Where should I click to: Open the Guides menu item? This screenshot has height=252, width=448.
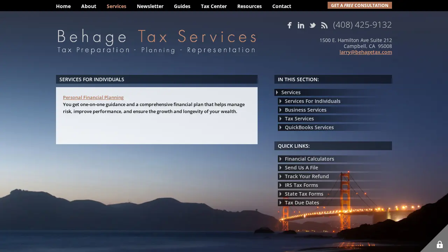click(182, 6)
